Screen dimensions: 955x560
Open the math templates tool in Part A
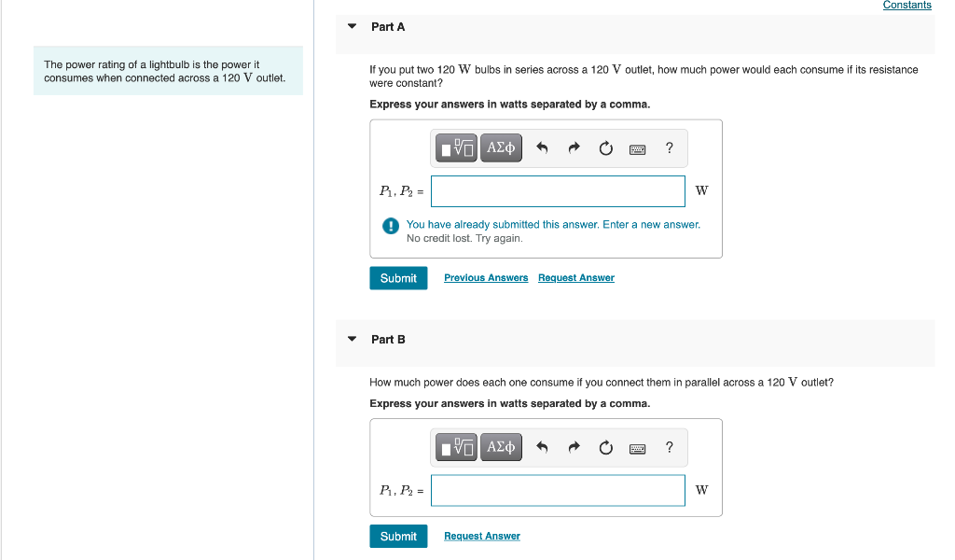[456, 148]
